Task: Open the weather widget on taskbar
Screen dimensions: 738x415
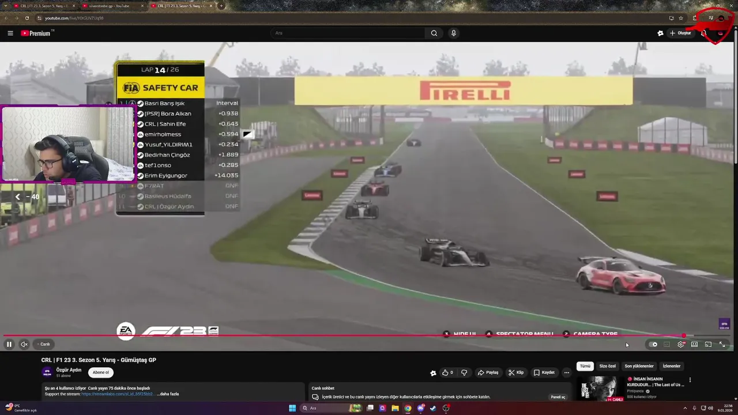Action: pyautogui.click(x=21, y=408)
